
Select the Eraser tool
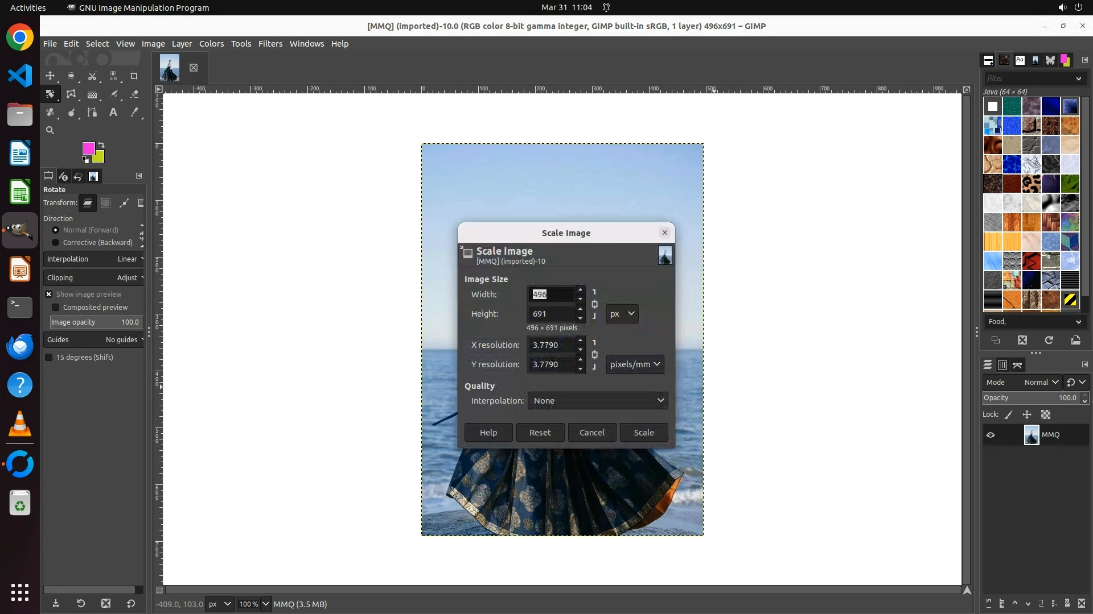[134, 94]
